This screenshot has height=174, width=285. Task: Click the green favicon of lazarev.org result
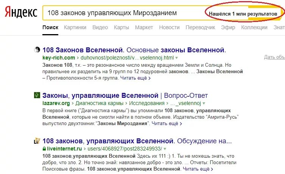point(37,95)
